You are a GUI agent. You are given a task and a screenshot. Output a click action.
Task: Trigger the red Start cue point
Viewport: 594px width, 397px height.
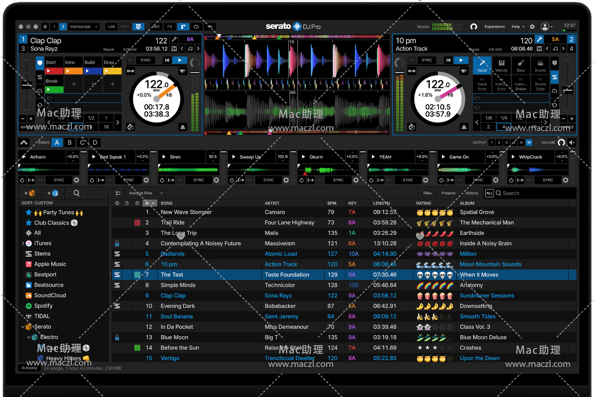(54, 71)
